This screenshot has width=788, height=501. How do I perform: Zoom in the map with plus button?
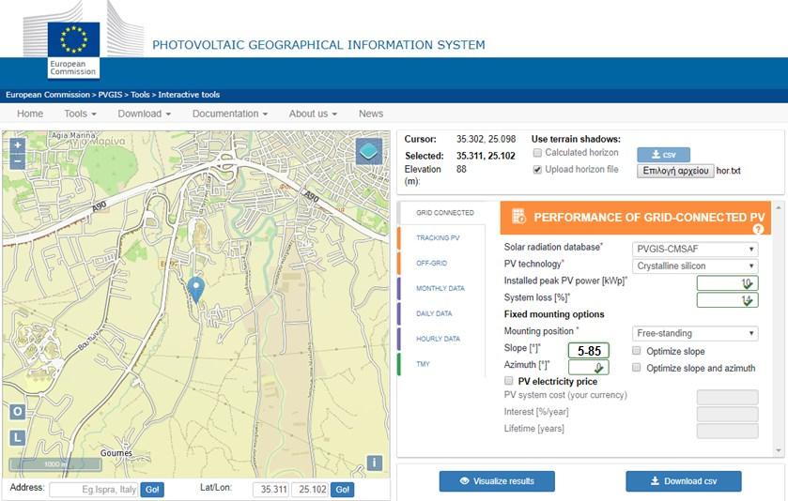18,145
